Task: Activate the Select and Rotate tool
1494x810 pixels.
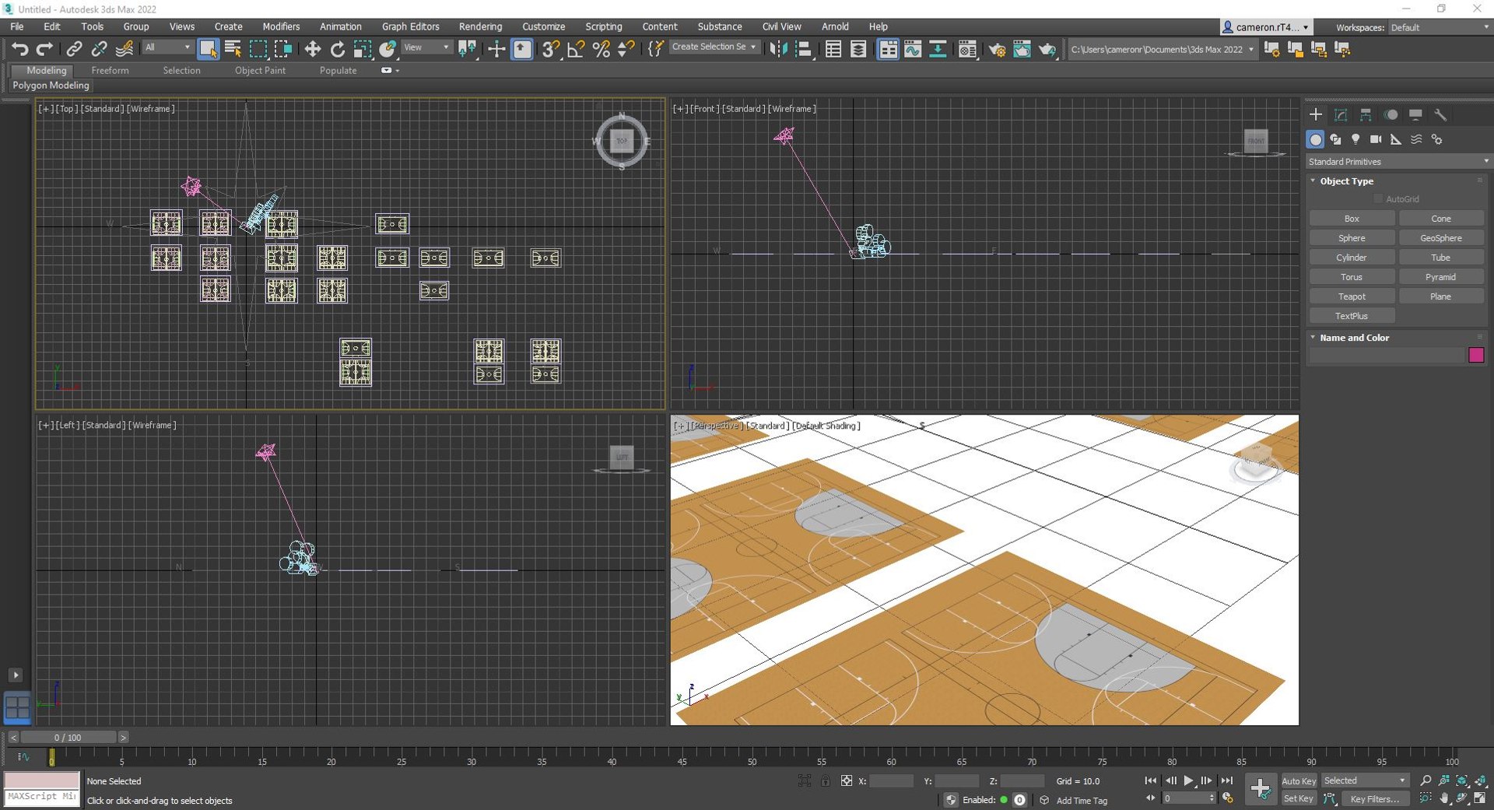Action: pyautogui.click(x=338, y=49)
